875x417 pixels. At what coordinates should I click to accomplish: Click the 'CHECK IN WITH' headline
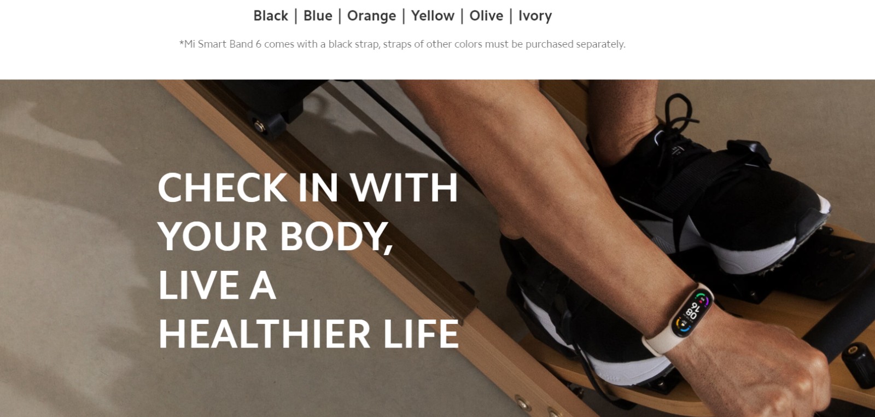pyautogui.click(x=307, y=188)
